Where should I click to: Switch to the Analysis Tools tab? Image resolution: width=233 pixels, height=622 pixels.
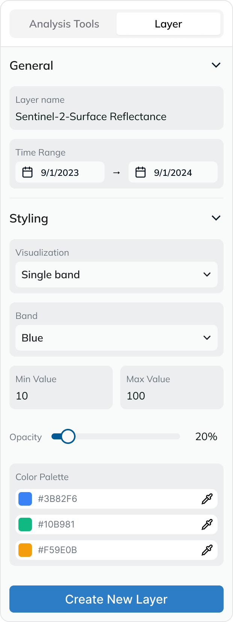click(x=64, y=24)
